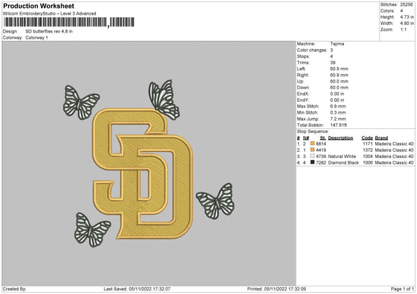Select thread code "1004"

pos(368,156)
